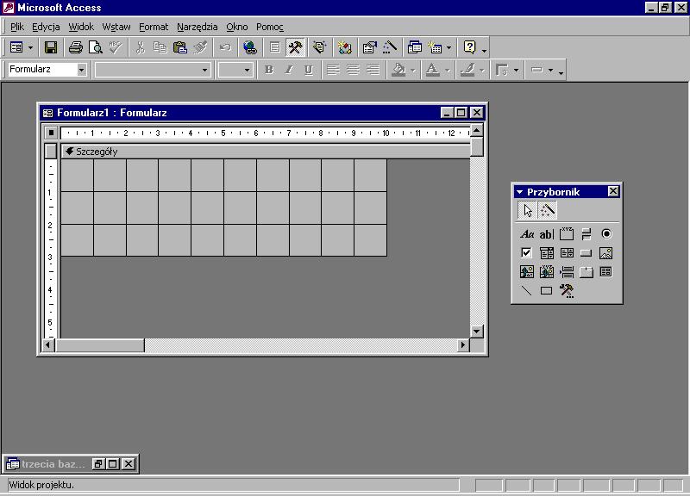This screenshot has height=496, width=690.
Task: Choose the Subform tool in Przybornik
Action: pos(606,272)
